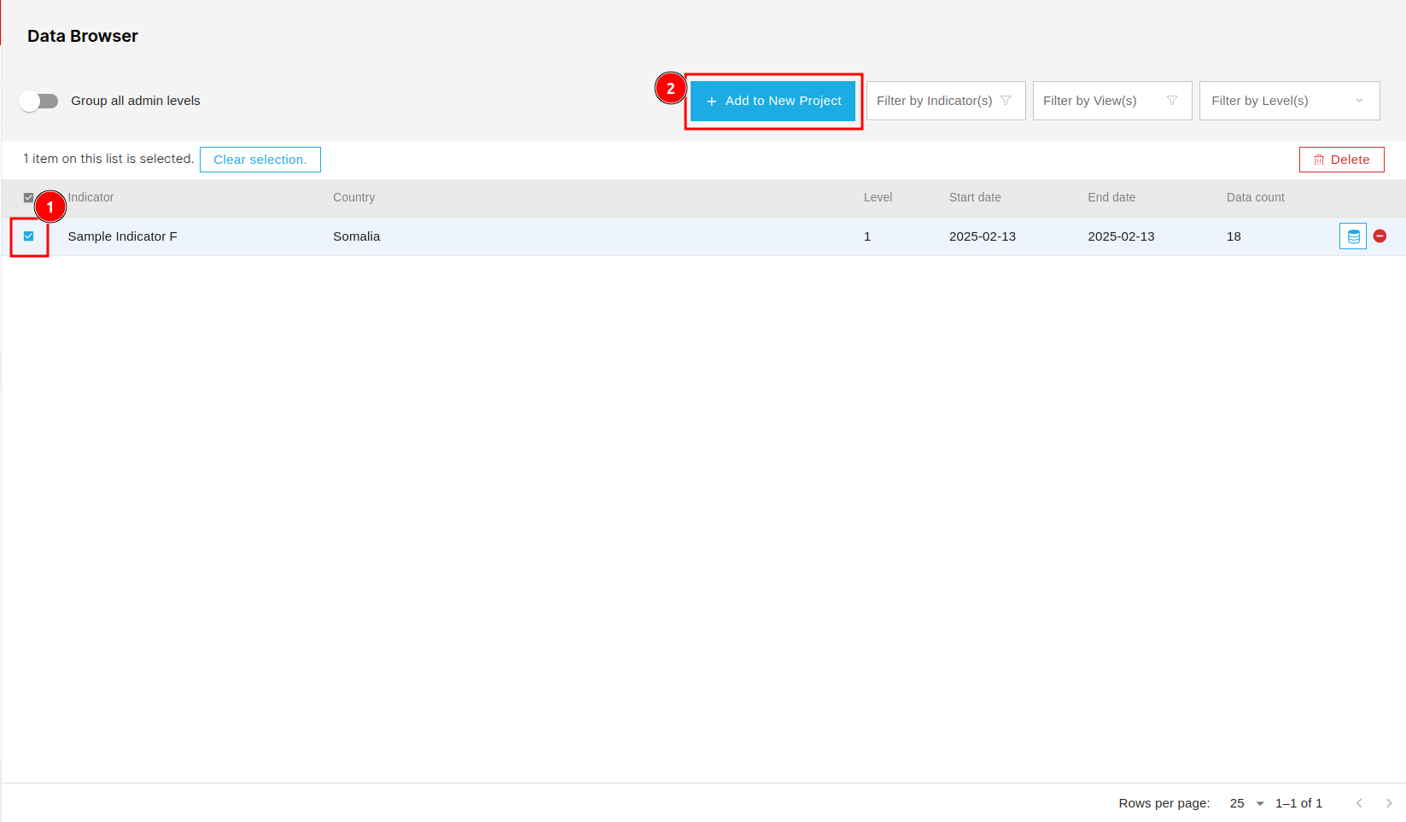Click red remove icon in Somalia row
1406x822 pixels.
1380,236
